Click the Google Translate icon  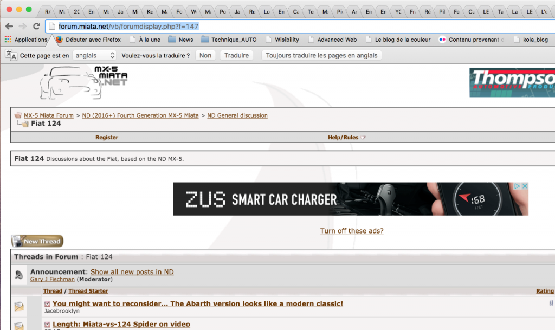click(x=11, y=55)
